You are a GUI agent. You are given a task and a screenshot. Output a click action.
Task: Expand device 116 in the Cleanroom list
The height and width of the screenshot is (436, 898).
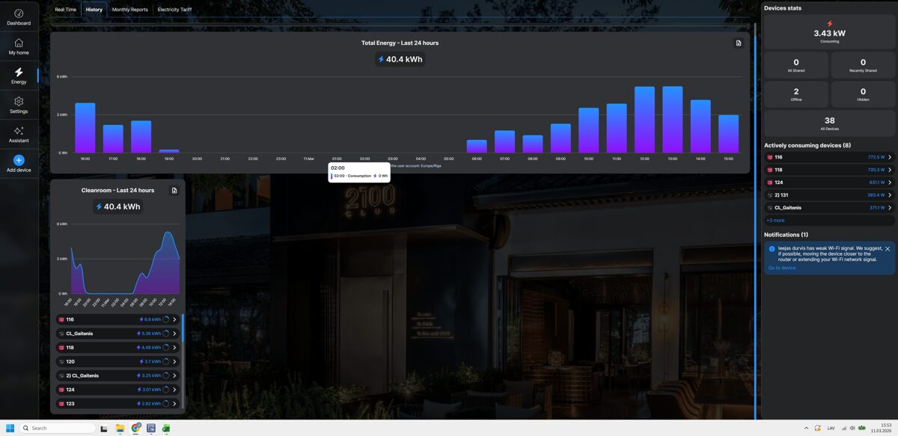(x=174, y=319)
